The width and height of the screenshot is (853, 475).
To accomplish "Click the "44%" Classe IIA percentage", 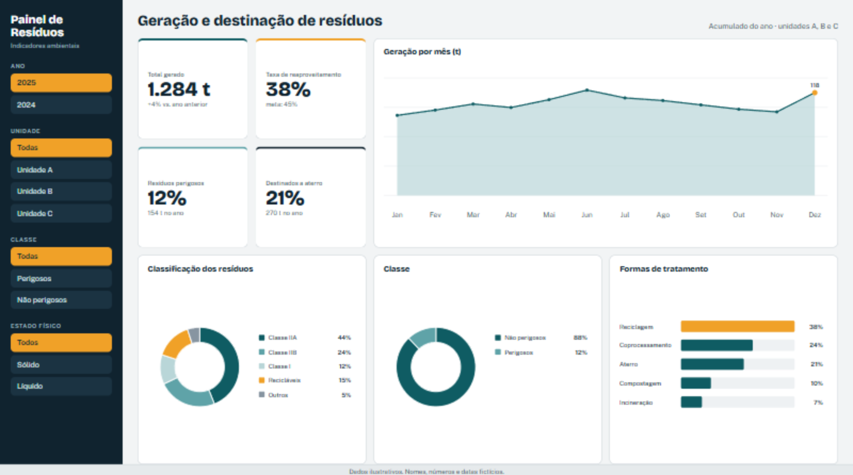I will pos(344,338).
